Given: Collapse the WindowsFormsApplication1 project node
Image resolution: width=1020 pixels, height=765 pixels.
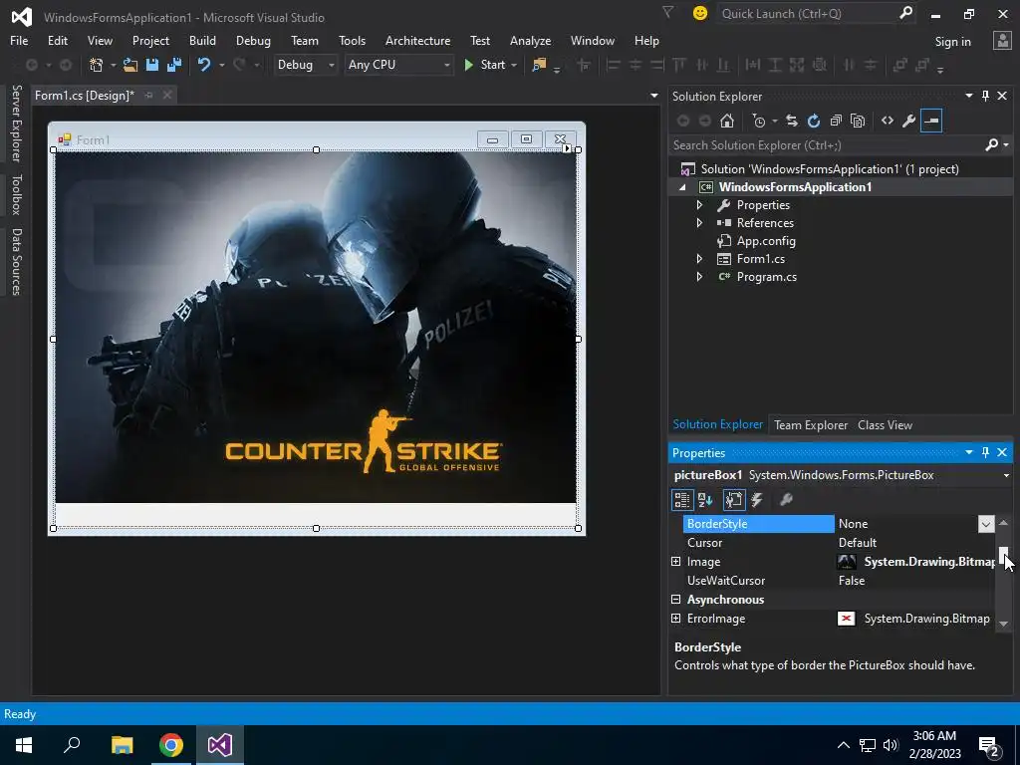Looking at the screenshot, I should click(x=682, y=187).
